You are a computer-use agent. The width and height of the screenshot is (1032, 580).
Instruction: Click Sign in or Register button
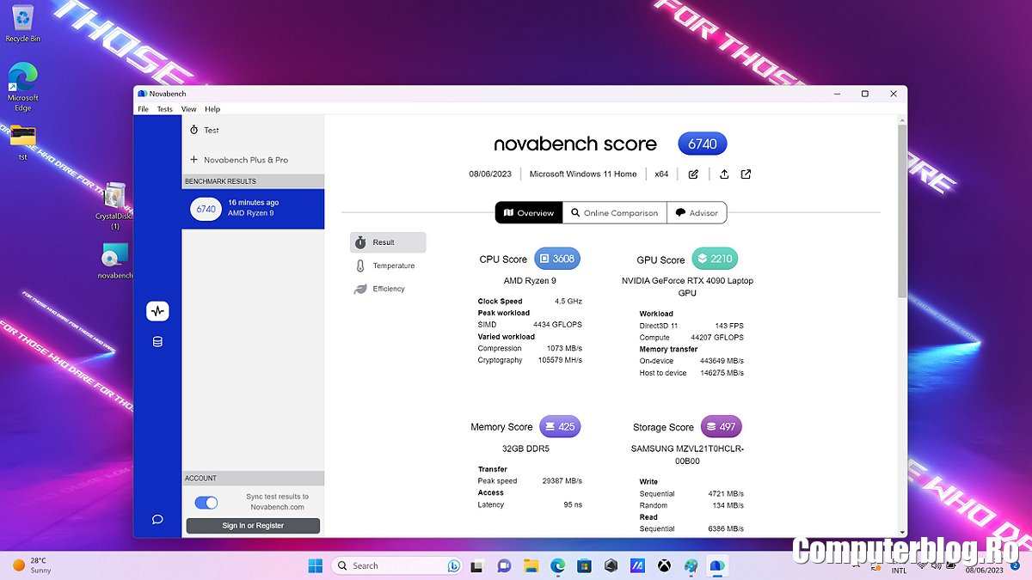point(253,526)
